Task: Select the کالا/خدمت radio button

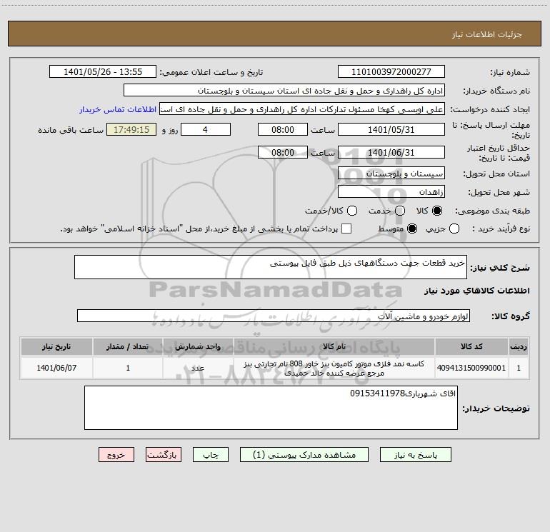Action: [352, 211]
